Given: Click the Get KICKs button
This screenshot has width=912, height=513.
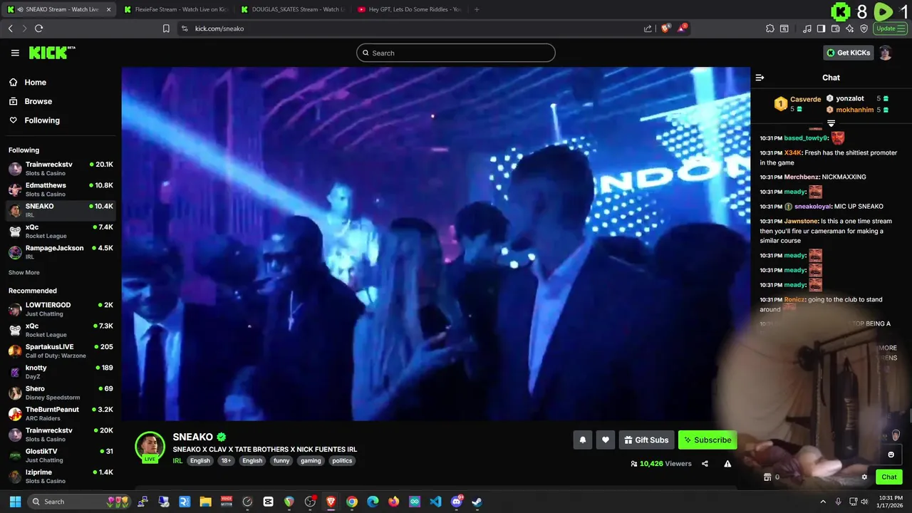Looking at the screenshot, I should [x=848, y=53].
